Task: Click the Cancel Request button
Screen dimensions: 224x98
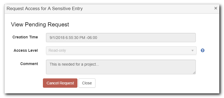Action: pos(60,83)
